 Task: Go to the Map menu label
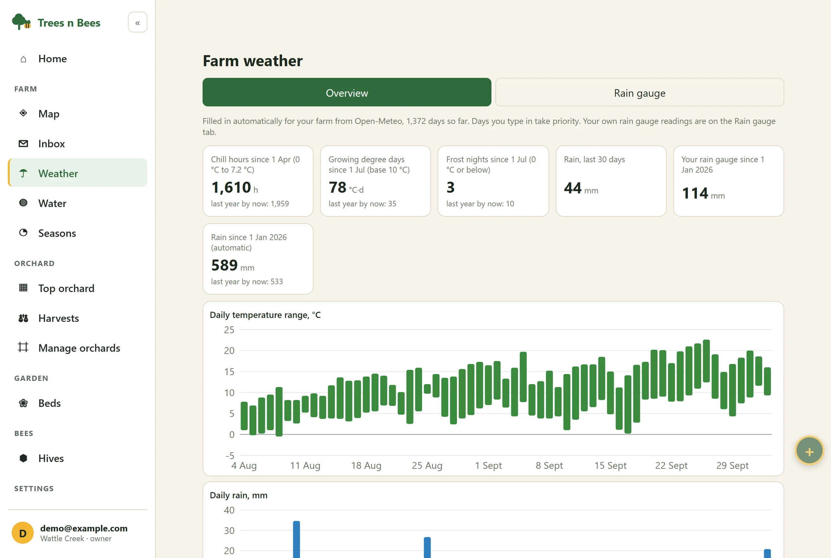(x=49, y=114)
